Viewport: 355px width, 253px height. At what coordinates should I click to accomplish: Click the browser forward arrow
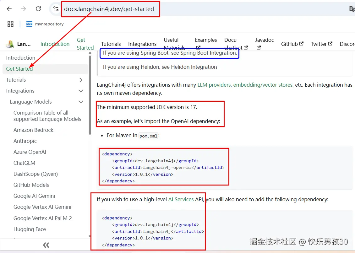[x=24, y=9]
